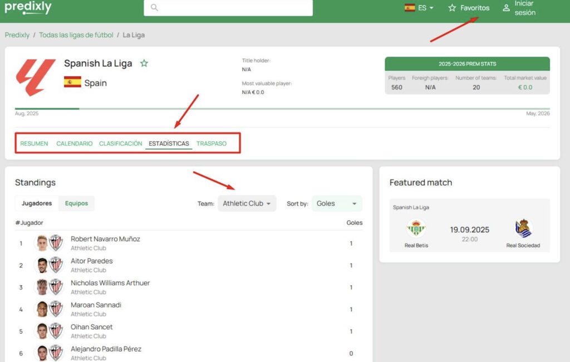Open the ES language dropdown
The width and height of the screenshot is (570, 362).
419,8
